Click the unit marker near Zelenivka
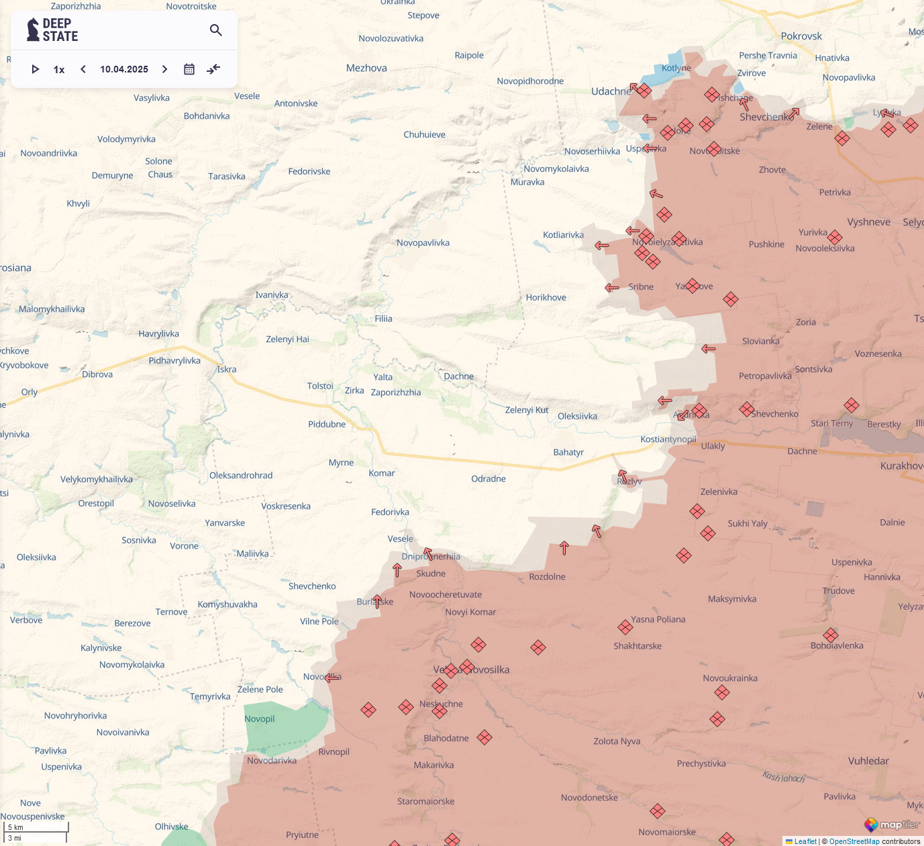Image resolution: width=924 pixels, height=846 pixels. coord(697,512)
